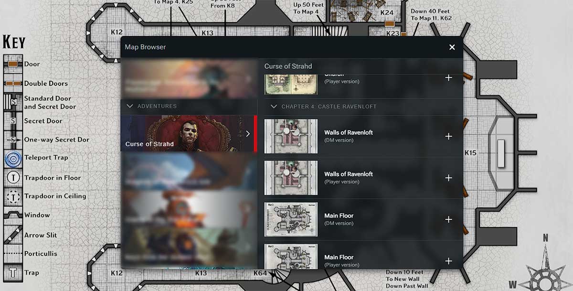Image resolution: width=573 pixels, height=291 pixels.
Task: Open the Church map thumbnail
Action: click(291, 84)
